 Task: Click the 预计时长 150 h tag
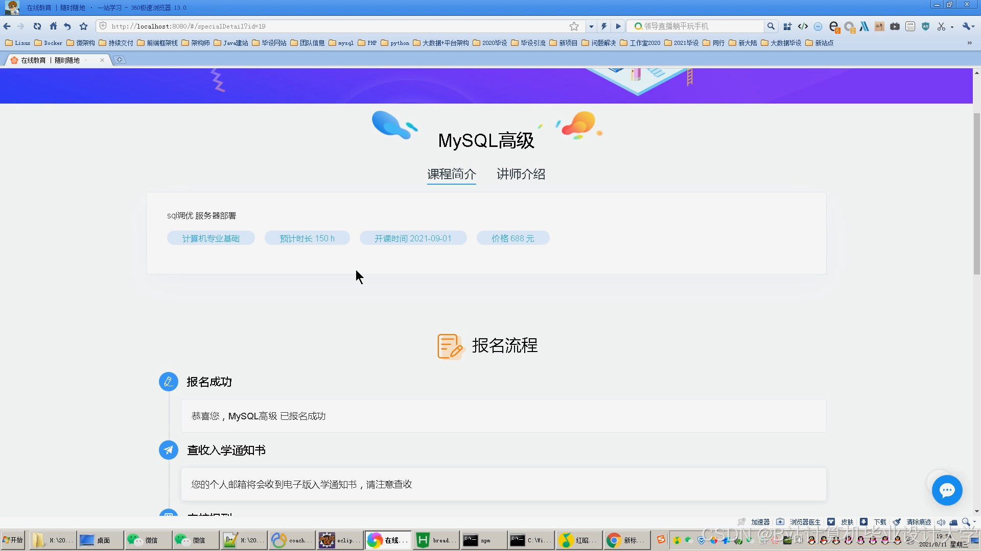point(307,238)
